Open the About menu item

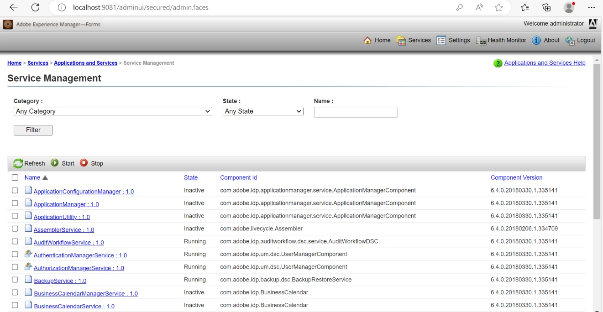[x=551, y=40]
